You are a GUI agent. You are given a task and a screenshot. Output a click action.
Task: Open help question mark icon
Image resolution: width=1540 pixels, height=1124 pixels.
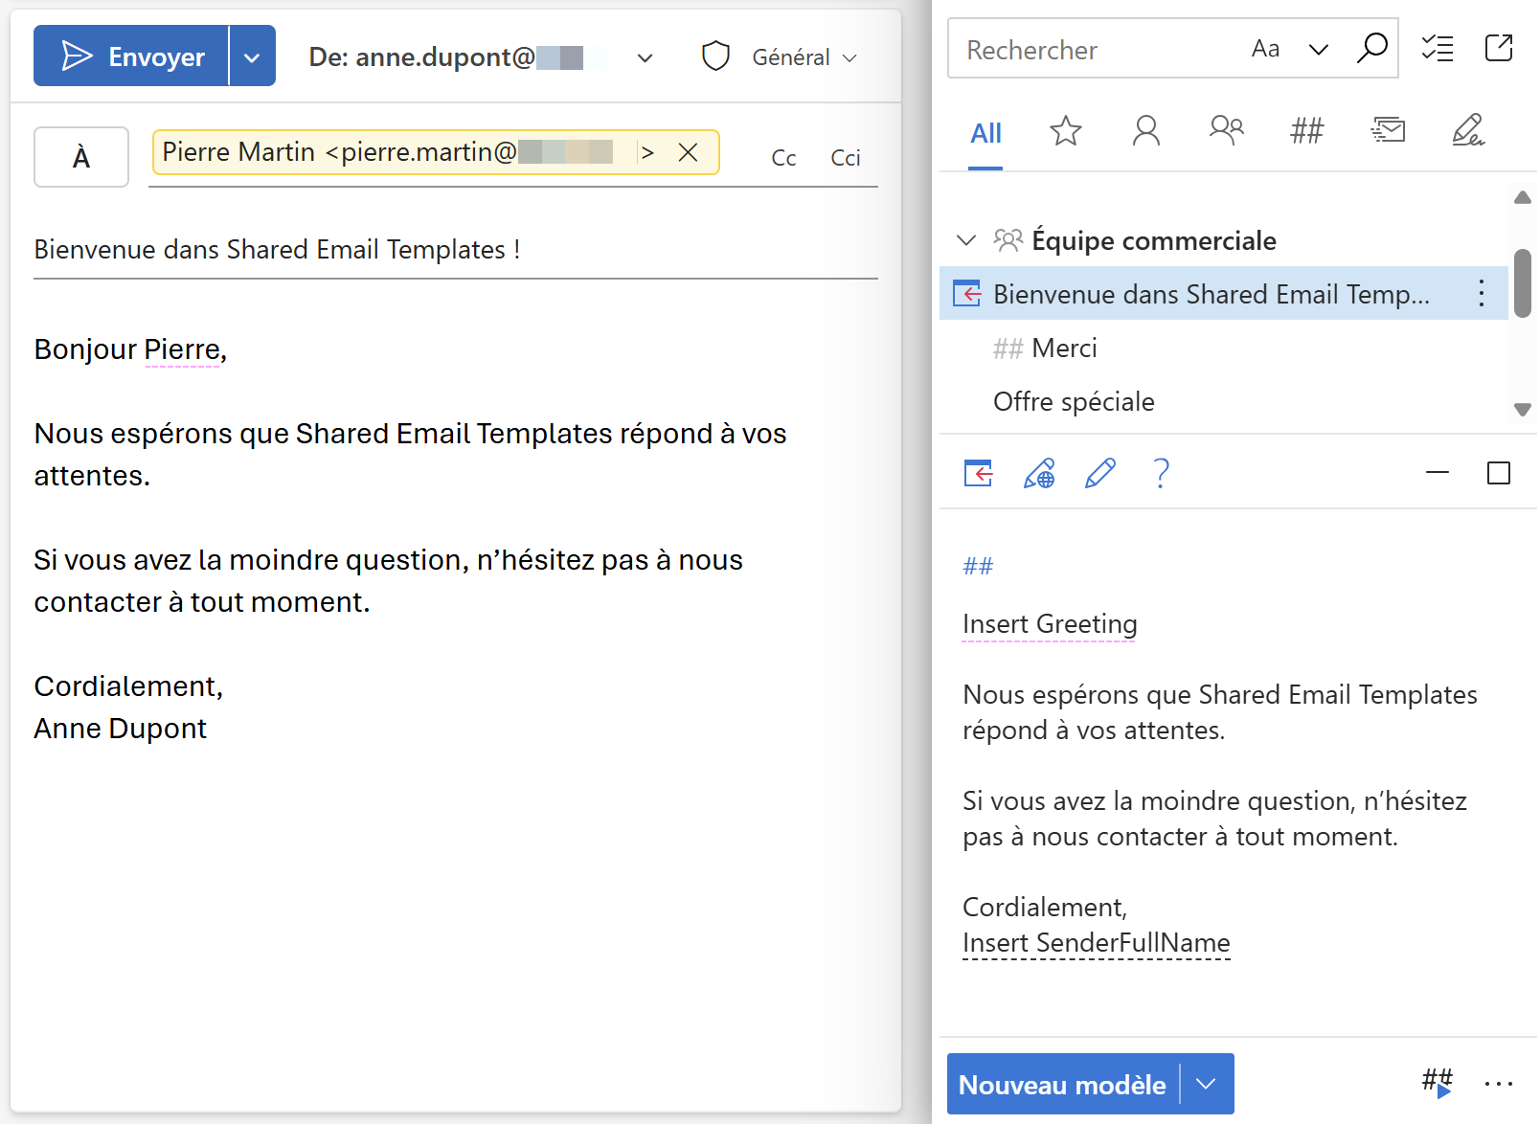click(x=1161, y=473)
